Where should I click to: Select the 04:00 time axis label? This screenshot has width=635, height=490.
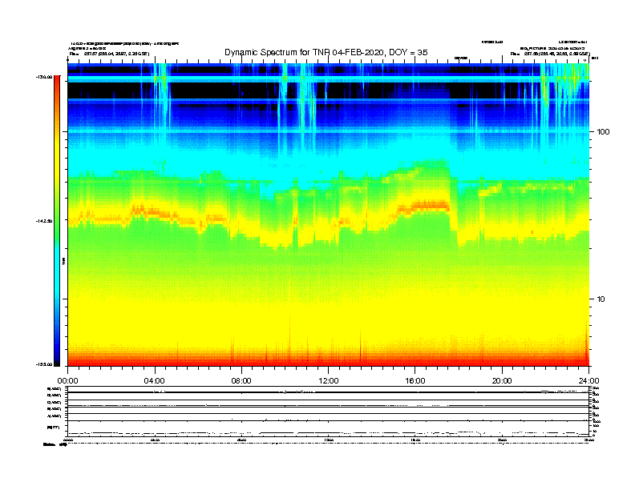tap(155, 381)
